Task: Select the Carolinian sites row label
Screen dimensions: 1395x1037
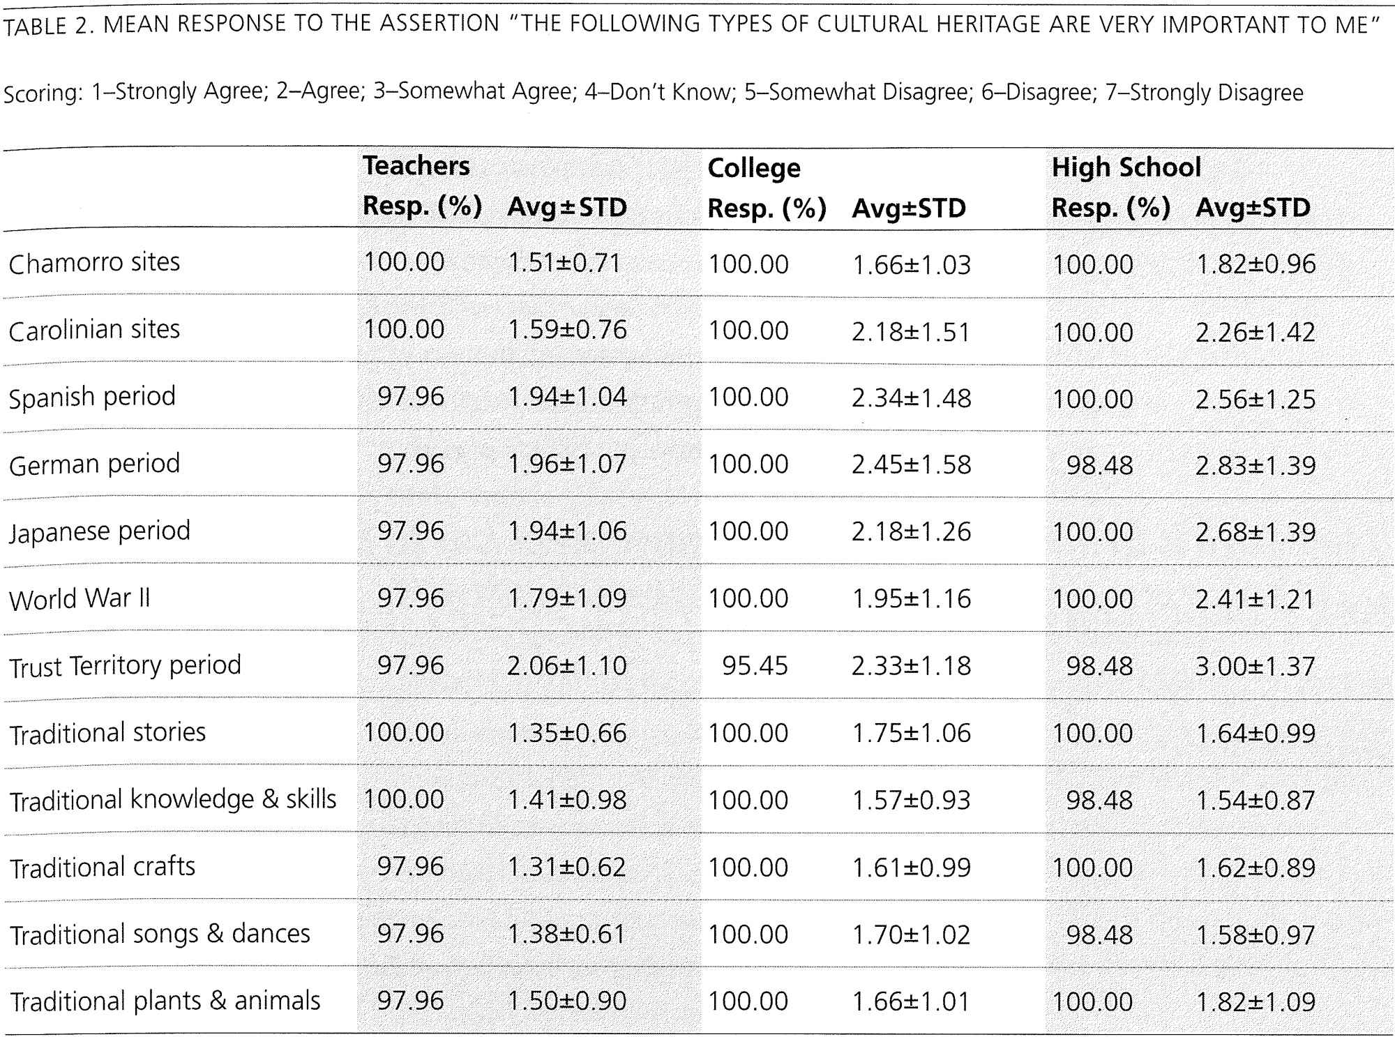Action: pyautogui.click(x=94, y=329)
